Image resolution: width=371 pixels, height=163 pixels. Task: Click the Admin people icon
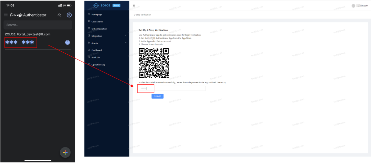[x=89, y=43]
